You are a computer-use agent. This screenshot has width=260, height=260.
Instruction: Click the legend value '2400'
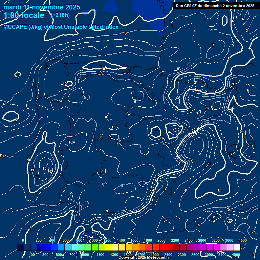click(x=189, y=240)
